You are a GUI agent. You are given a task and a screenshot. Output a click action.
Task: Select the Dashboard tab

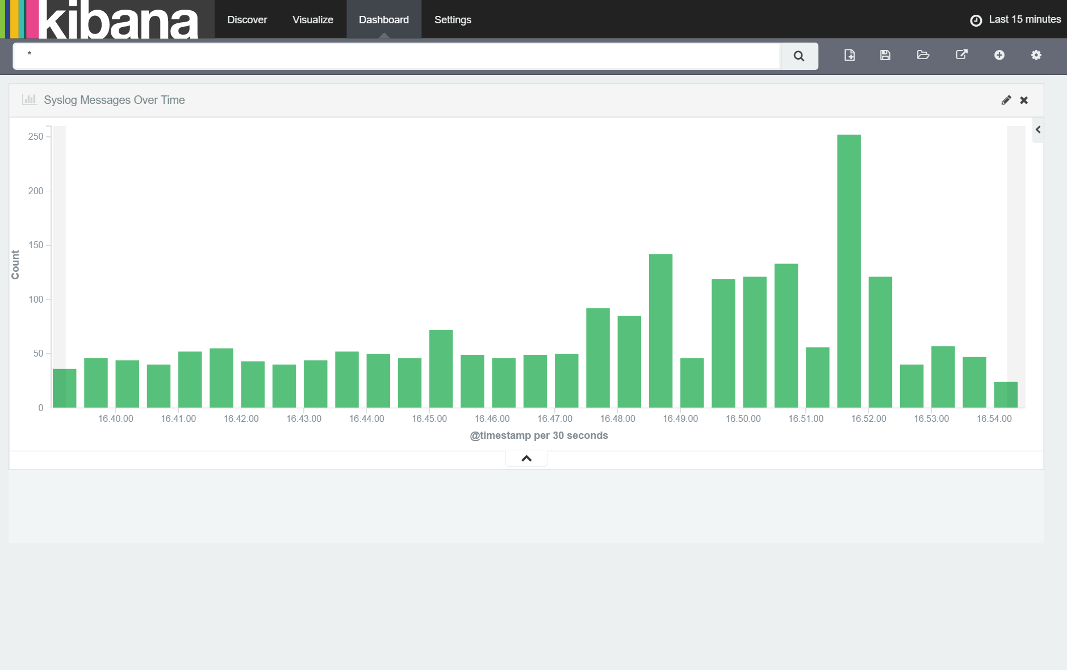pos(384,19)
